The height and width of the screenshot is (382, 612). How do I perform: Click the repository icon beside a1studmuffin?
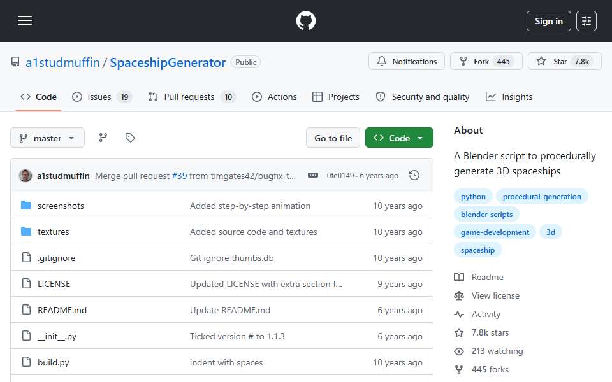point(15,62)
